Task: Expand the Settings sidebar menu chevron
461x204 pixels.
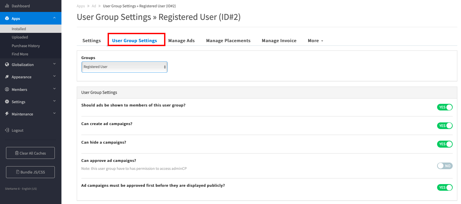Action: click(x=54, y=101)
